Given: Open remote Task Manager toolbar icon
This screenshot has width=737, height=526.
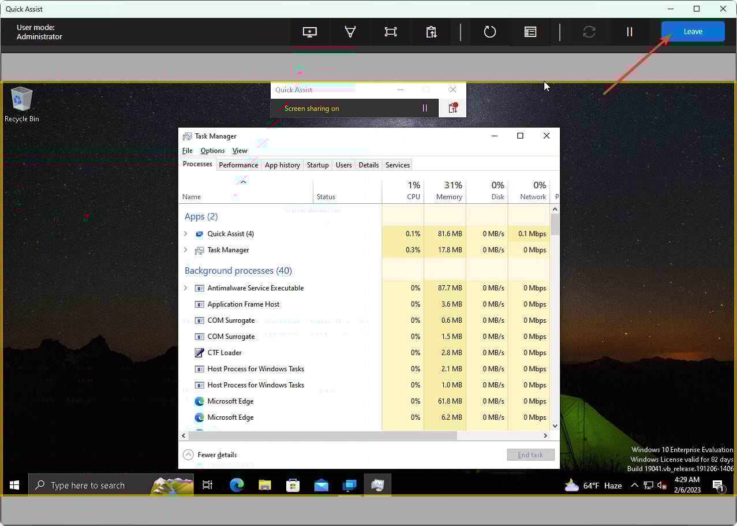Looking at the screenshot, I should pyautogui.click(x=530, y=32).
